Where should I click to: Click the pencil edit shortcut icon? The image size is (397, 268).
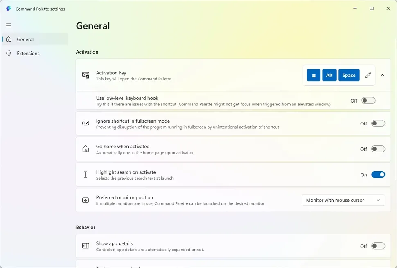click(368, 75)
